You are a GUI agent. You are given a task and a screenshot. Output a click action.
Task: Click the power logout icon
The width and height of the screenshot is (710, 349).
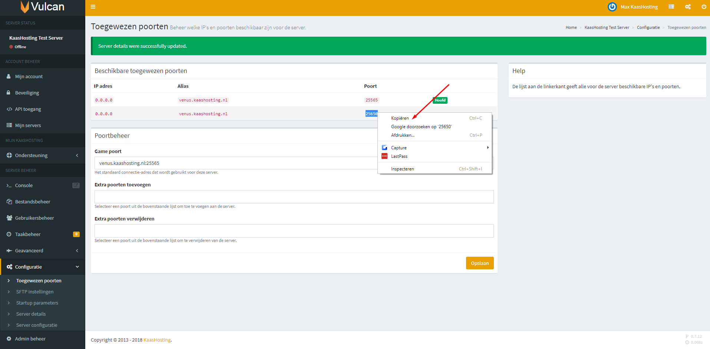point(704,7)
